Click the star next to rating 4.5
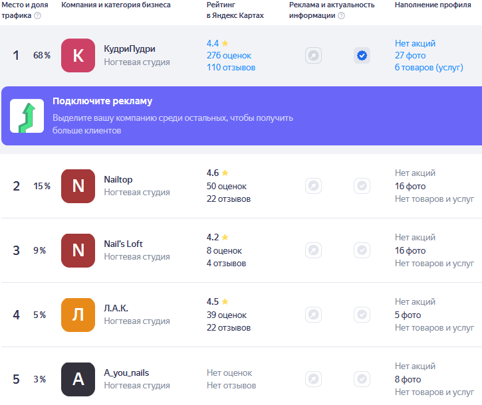 pos(225,302)
